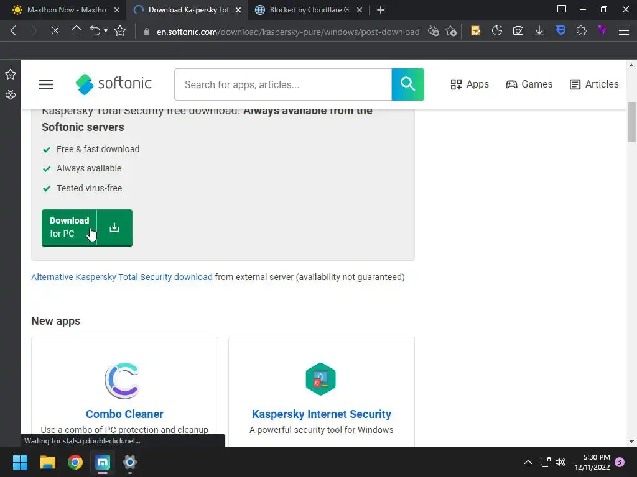Go back with the browser back arrow

(x=14, y=31)
